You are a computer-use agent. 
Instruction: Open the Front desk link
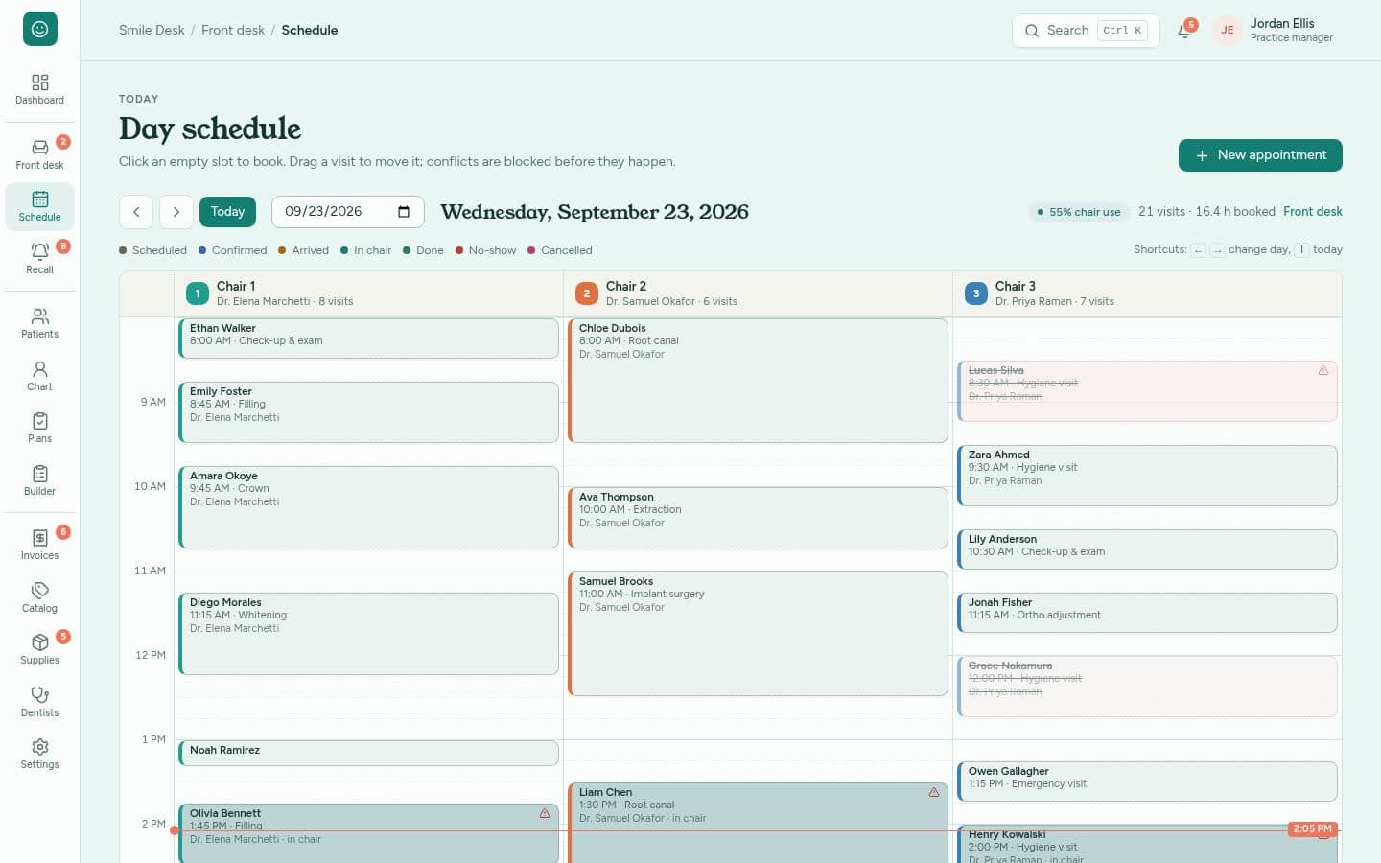(x=1313, y=212)
